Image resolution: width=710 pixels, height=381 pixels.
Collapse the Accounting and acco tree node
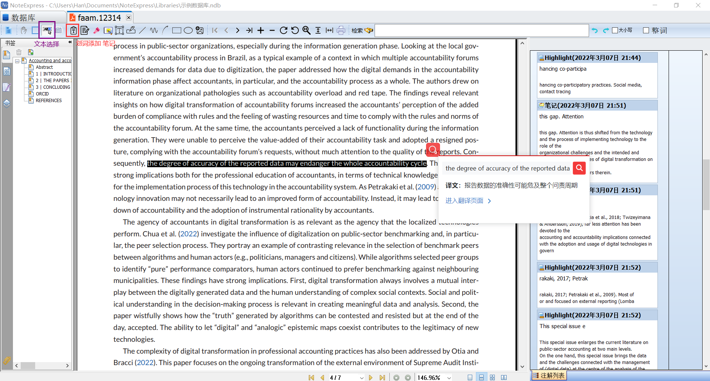[x=17, y=61]
